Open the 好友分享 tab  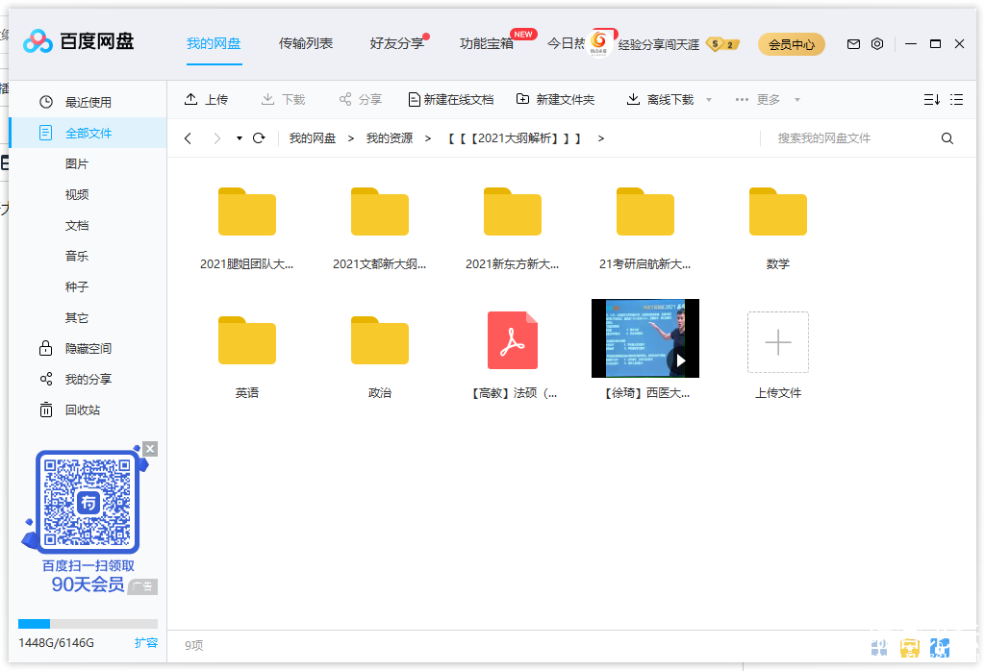pos(396,43)
